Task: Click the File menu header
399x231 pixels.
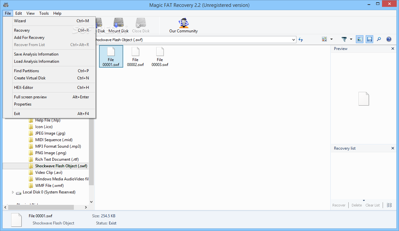Action: click(x=8, y=13)
